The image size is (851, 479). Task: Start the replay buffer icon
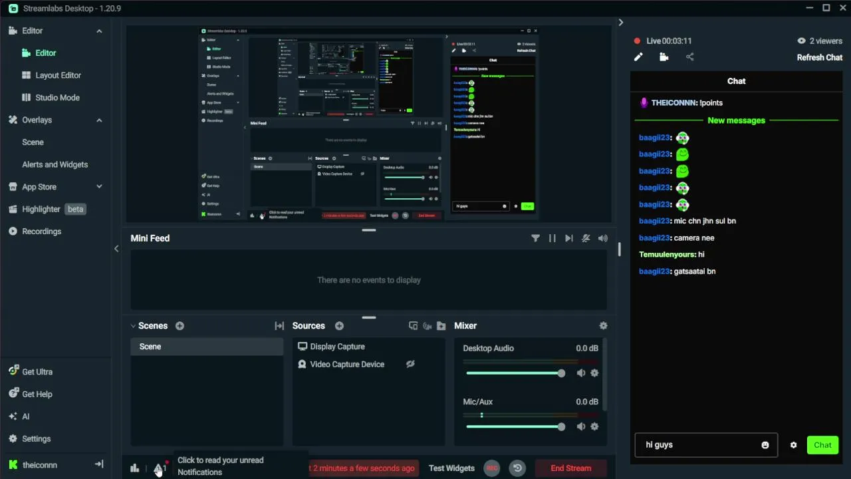[517, 468]
